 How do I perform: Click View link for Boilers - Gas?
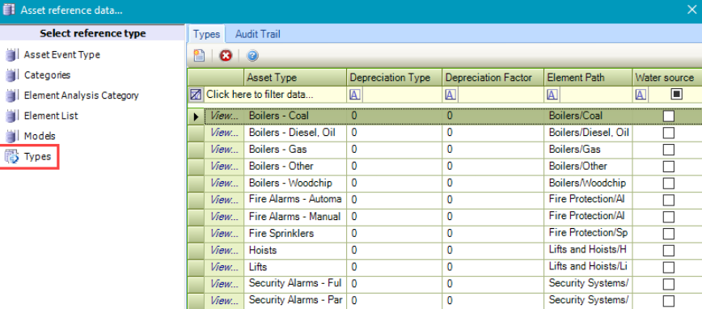click(224, 150)
